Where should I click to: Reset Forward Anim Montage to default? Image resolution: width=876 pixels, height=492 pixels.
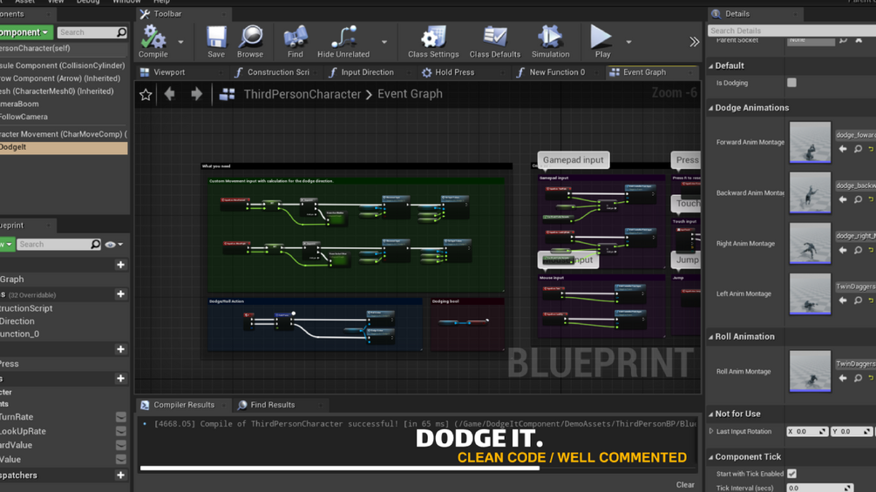coord(872,149)
